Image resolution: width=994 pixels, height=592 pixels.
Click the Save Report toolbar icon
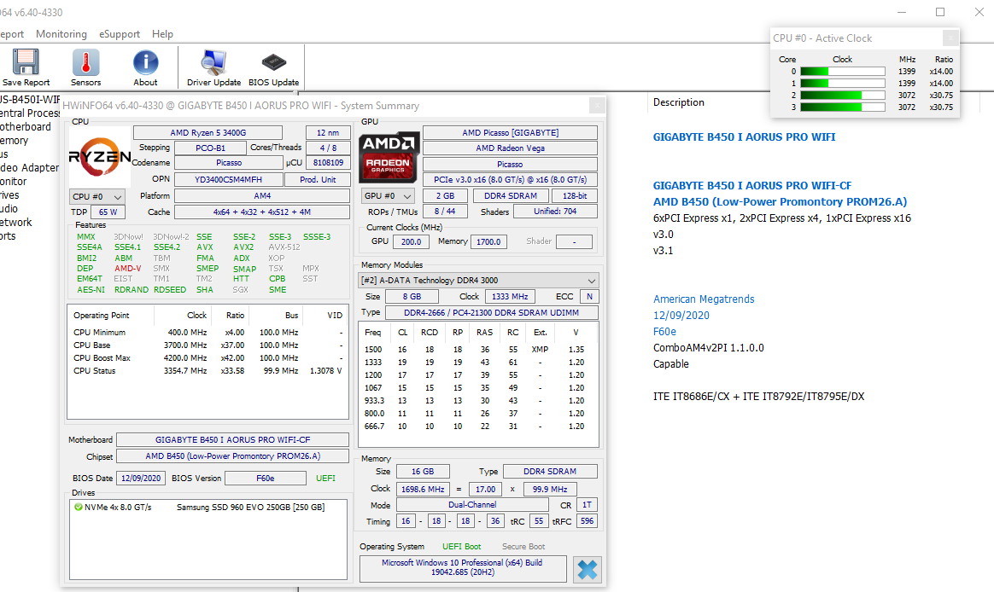click(x=25, y=64)
